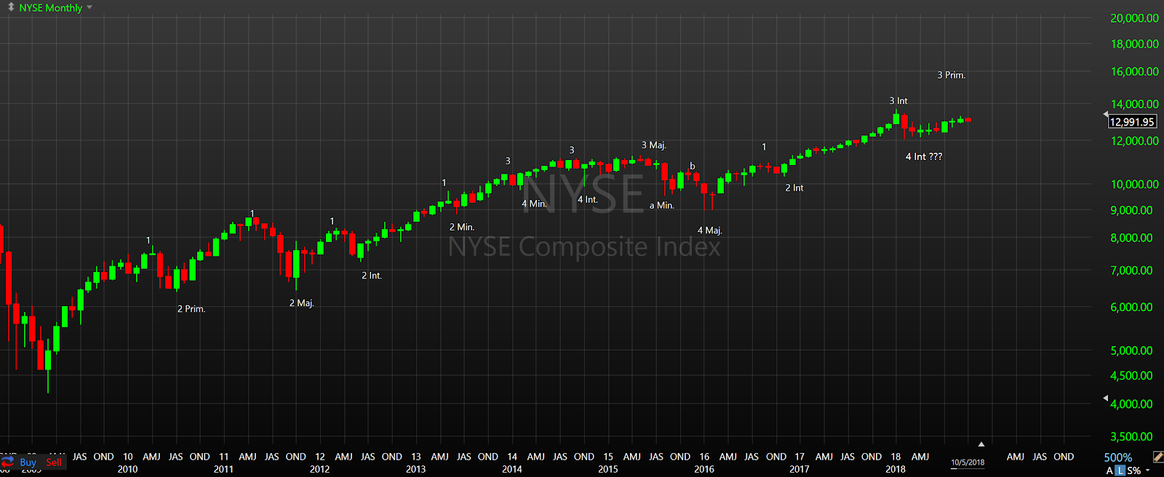Select the 'a Min.' wave label

[661, 206]
